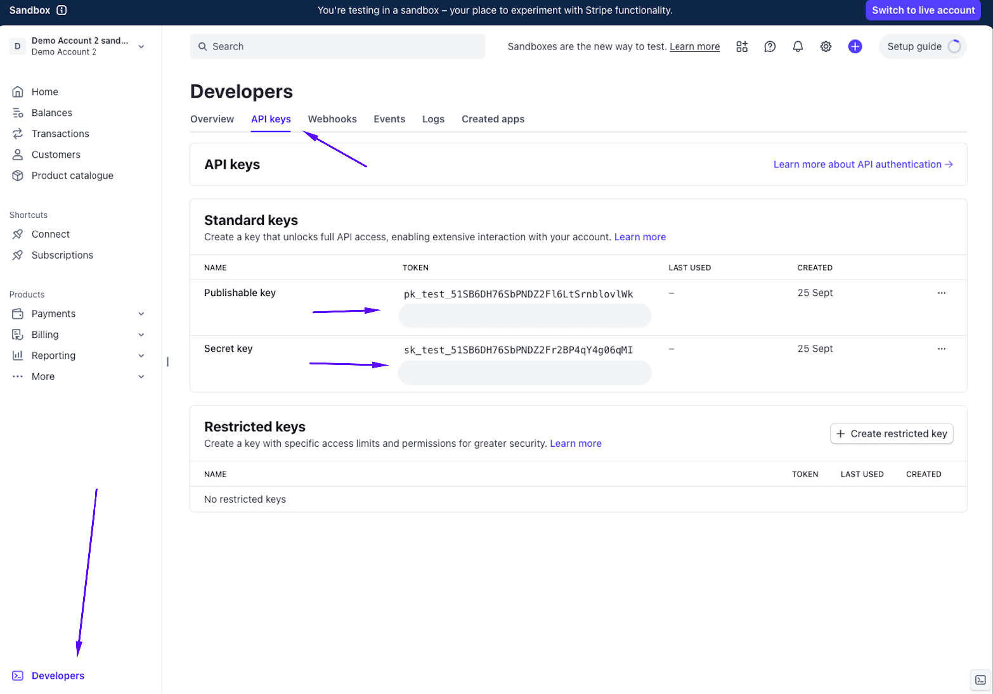Click the Sandbox label in top bar
993x694 pixels.
coord(29,10)
